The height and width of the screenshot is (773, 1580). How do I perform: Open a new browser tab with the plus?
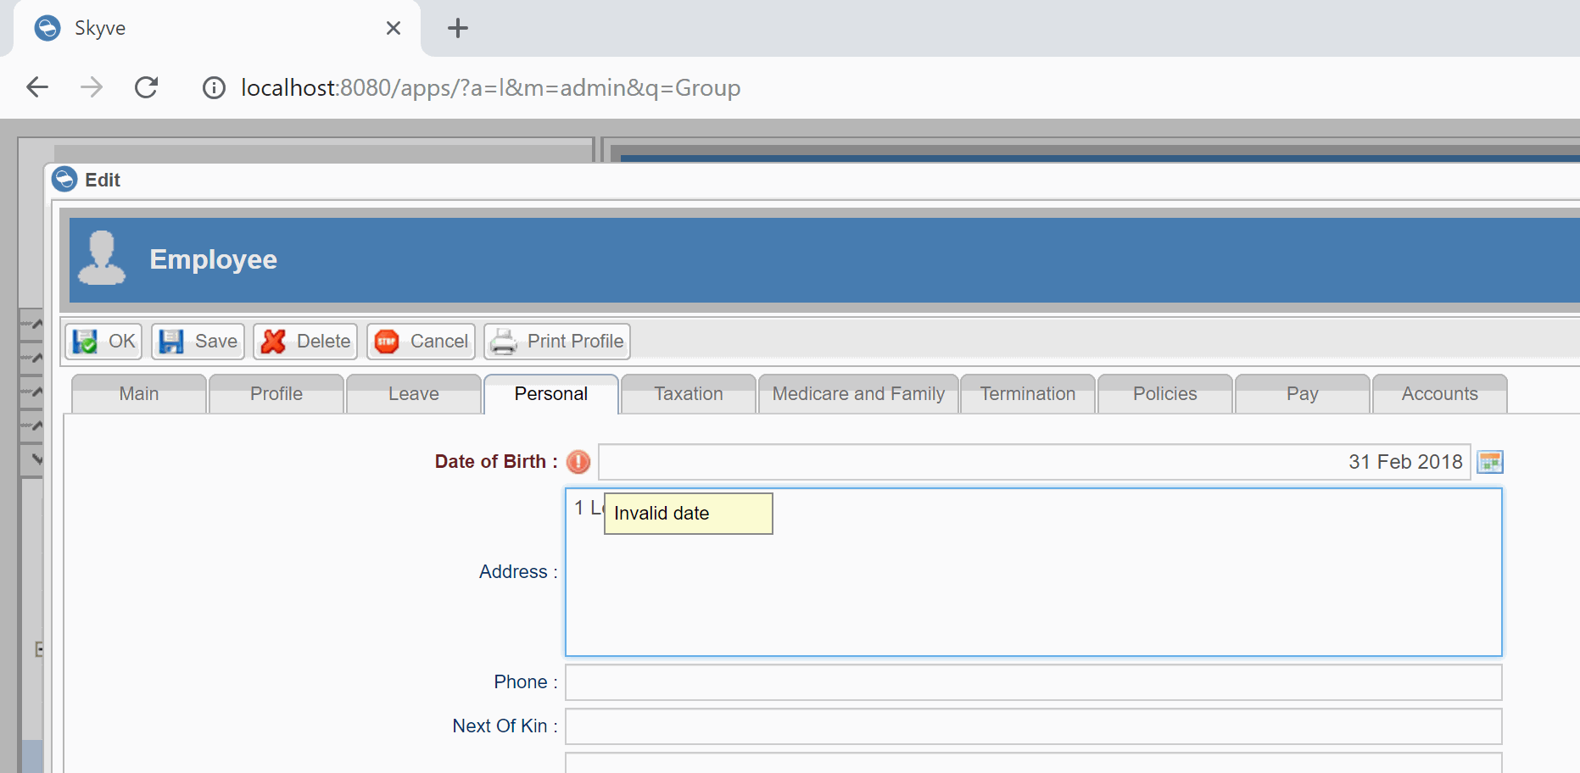pyautogui.click(x=457, y=28)
